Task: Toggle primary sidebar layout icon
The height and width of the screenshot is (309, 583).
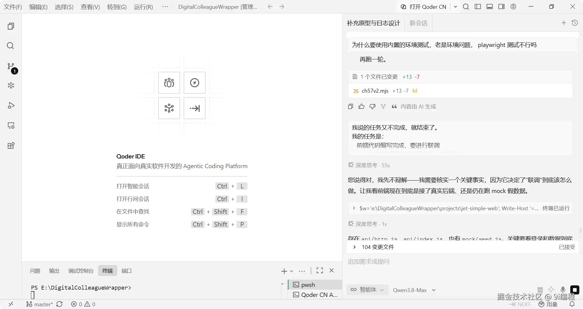Action: (x=478, y=7)
